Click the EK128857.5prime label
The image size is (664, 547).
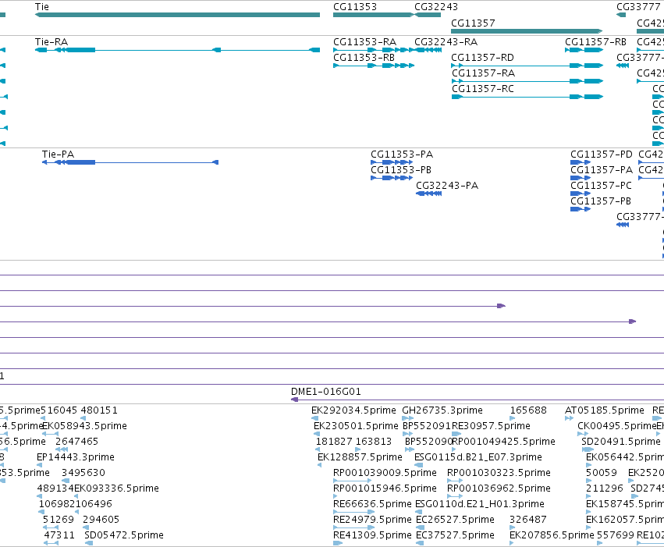coord(360,457)
